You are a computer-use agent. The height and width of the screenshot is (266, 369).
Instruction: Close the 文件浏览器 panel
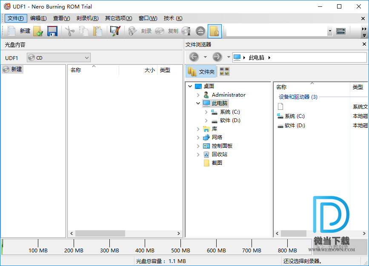click(364, 44)
